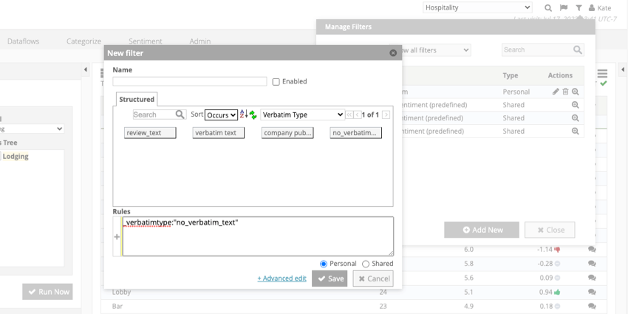Viewport: 628px width, 314px height.
Task: Click the verbatim text value button
Action: (219, 133)
